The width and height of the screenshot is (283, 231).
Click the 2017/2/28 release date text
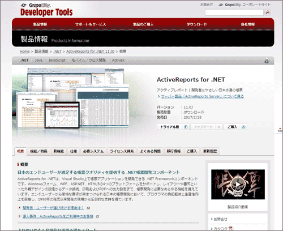(x=192, y=117)
